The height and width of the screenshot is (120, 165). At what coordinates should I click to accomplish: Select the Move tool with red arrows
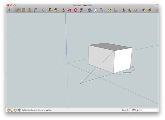69,10
